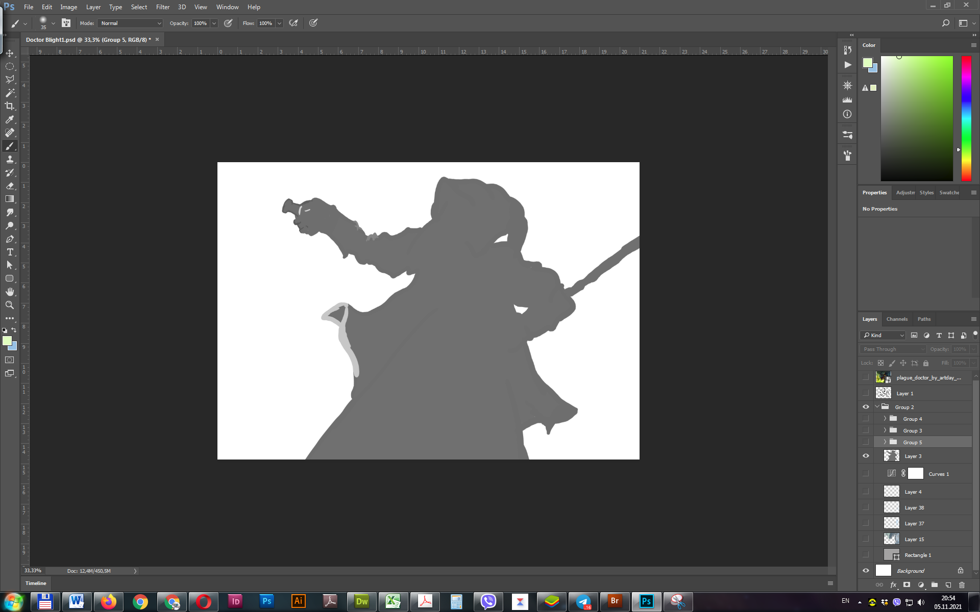The height and width of the screenshot is (612, 980).
Task: Open layer Kind filter dropdown
Action: point(883,335)
